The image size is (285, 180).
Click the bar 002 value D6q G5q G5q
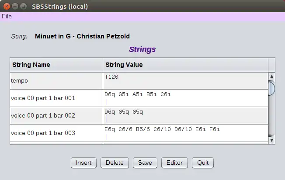(x=185, y=116)
